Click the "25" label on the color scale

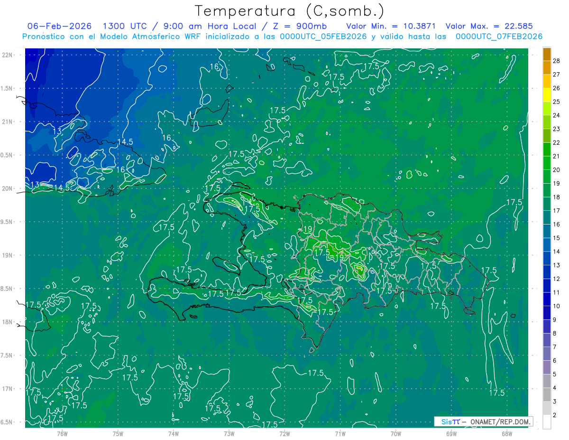[x=557, y=102]
